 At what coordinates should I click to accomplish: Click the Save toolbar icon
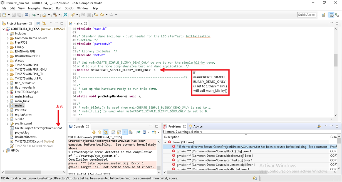14,15
